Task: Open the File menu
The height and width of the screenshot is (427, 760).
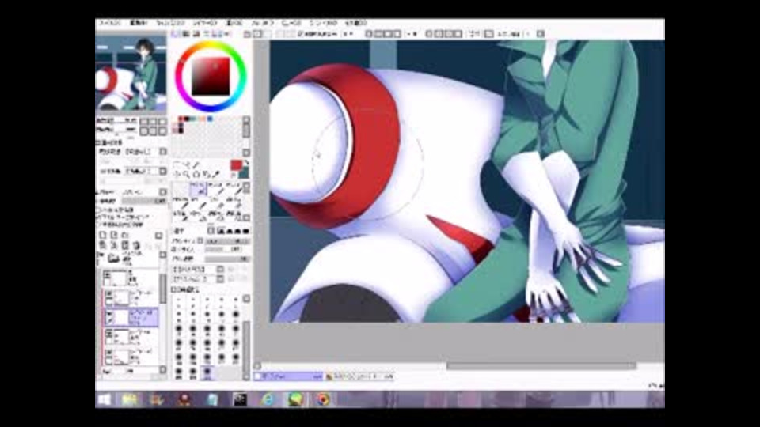Action: [109, 23]
